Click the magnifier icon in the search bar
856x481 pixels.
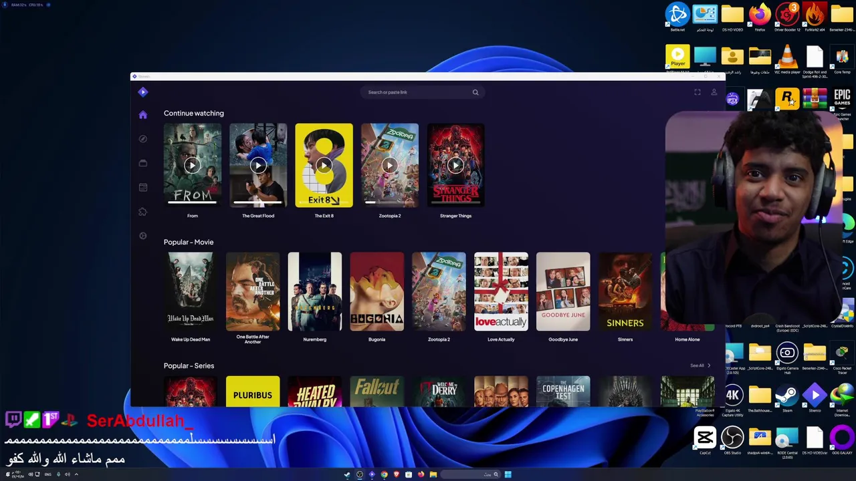click(475, 92)
